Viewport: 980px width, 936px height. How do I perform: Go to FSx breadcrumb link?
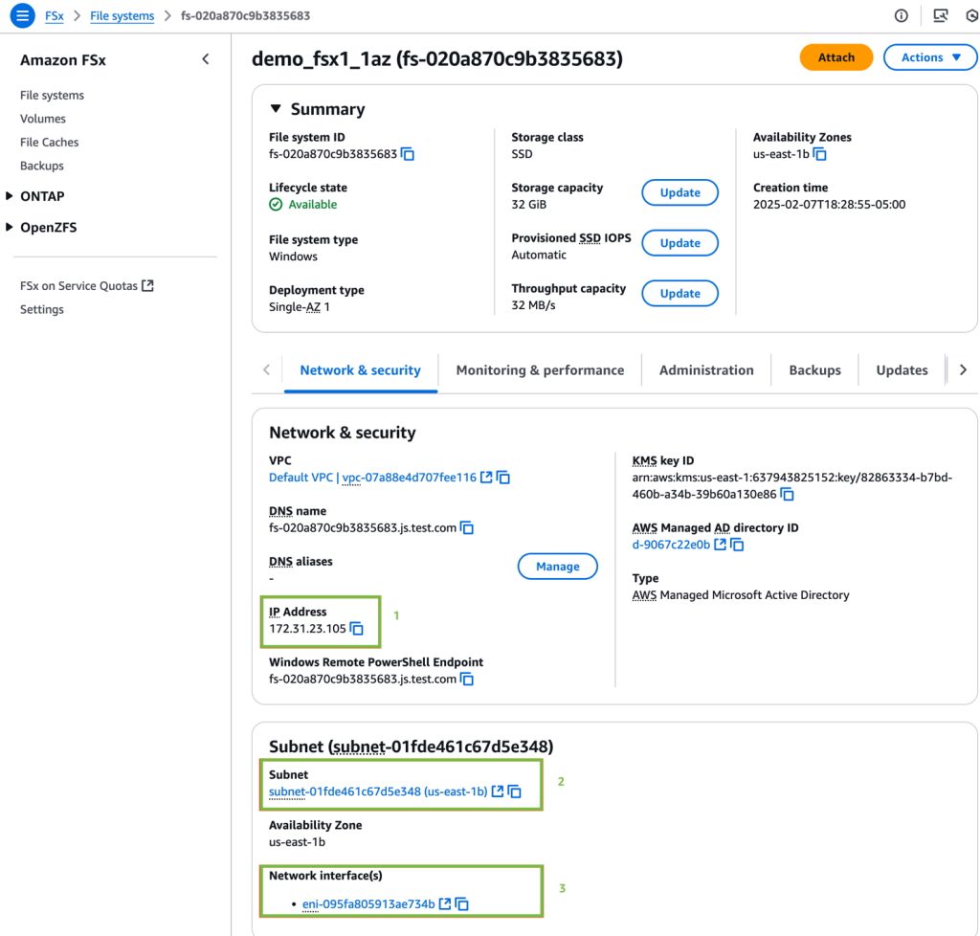tap(55, 15)
